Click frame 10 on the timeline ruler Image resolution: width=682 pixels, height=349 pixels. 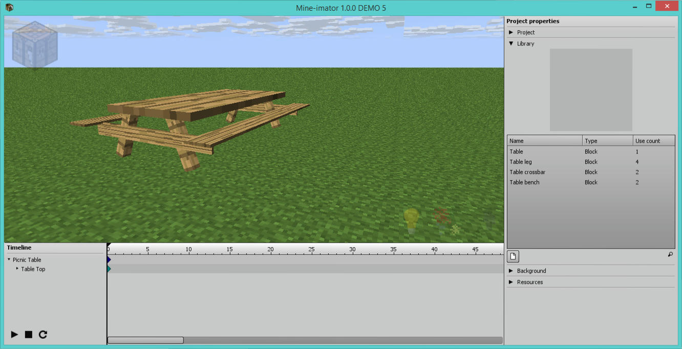click(x=189, y=250)
